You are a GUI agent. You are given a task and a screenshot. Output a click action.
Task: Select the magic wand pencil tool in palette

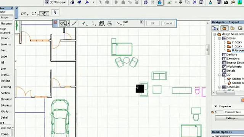[x=63, y=24]
